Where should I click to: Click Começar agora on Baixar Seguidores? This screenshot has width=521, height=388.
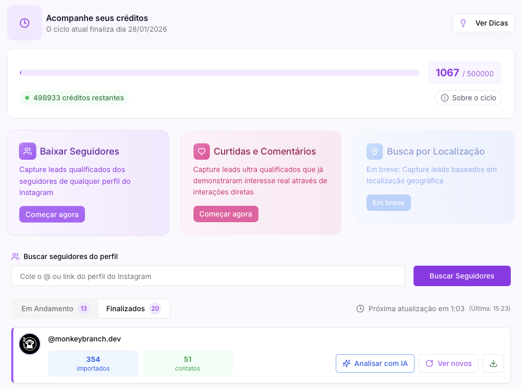[x=52, y=214]
